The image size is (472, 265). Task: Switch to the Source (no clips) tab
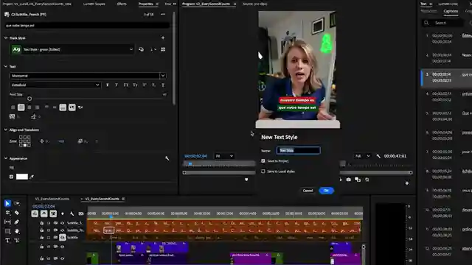(x=254, y=4)
